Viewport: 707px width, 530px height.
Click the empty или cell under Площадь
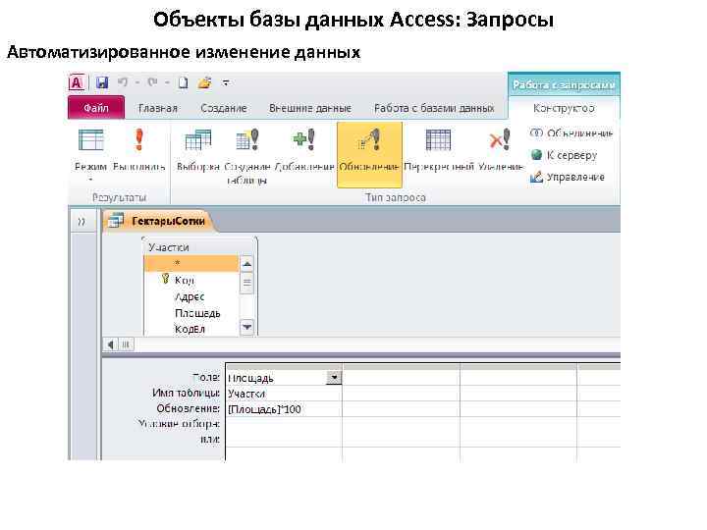pos(284,440)
